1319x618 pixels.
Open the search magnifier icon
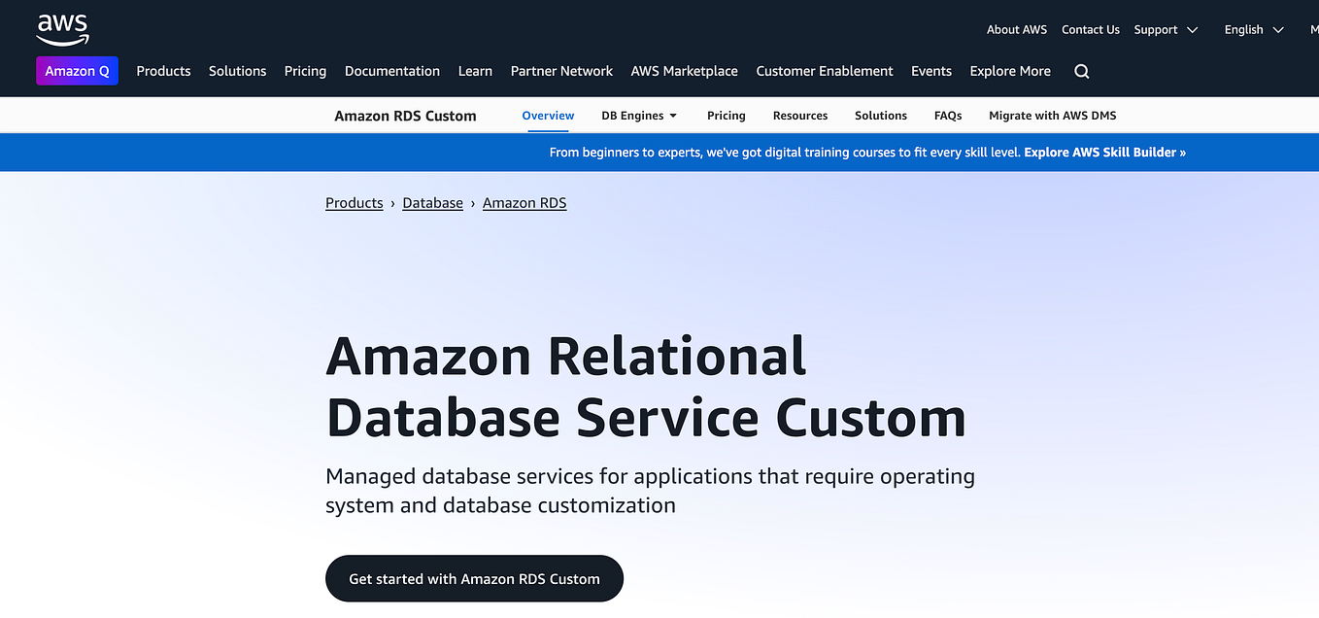[1081, 71]
